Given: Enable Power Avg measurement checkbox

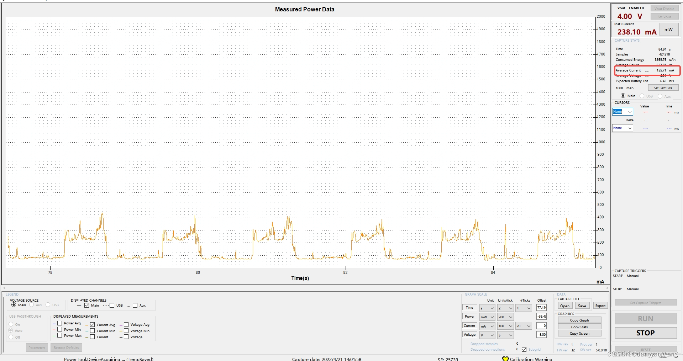Looking at the screenshot, I should [x=60, y=323].
